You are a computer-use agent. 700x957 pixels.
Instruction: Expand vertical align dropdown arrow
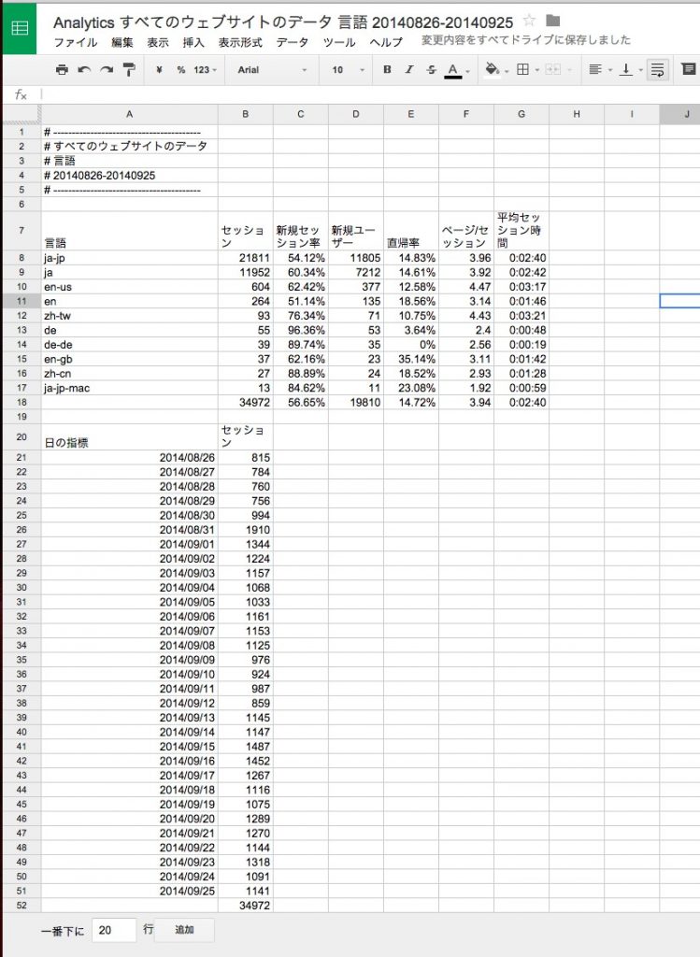click(640, 70)
